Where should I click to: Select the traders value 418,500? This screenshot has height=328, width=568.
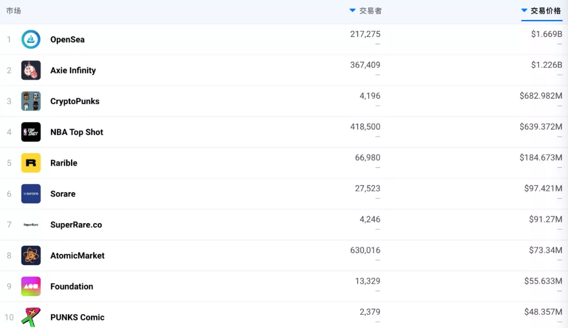365,126
